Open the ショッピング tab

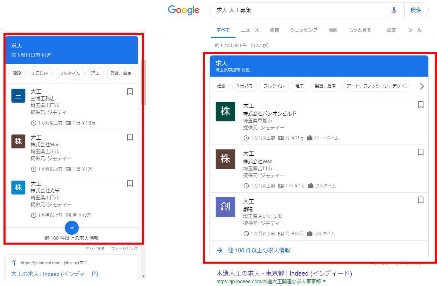(304, 30)
